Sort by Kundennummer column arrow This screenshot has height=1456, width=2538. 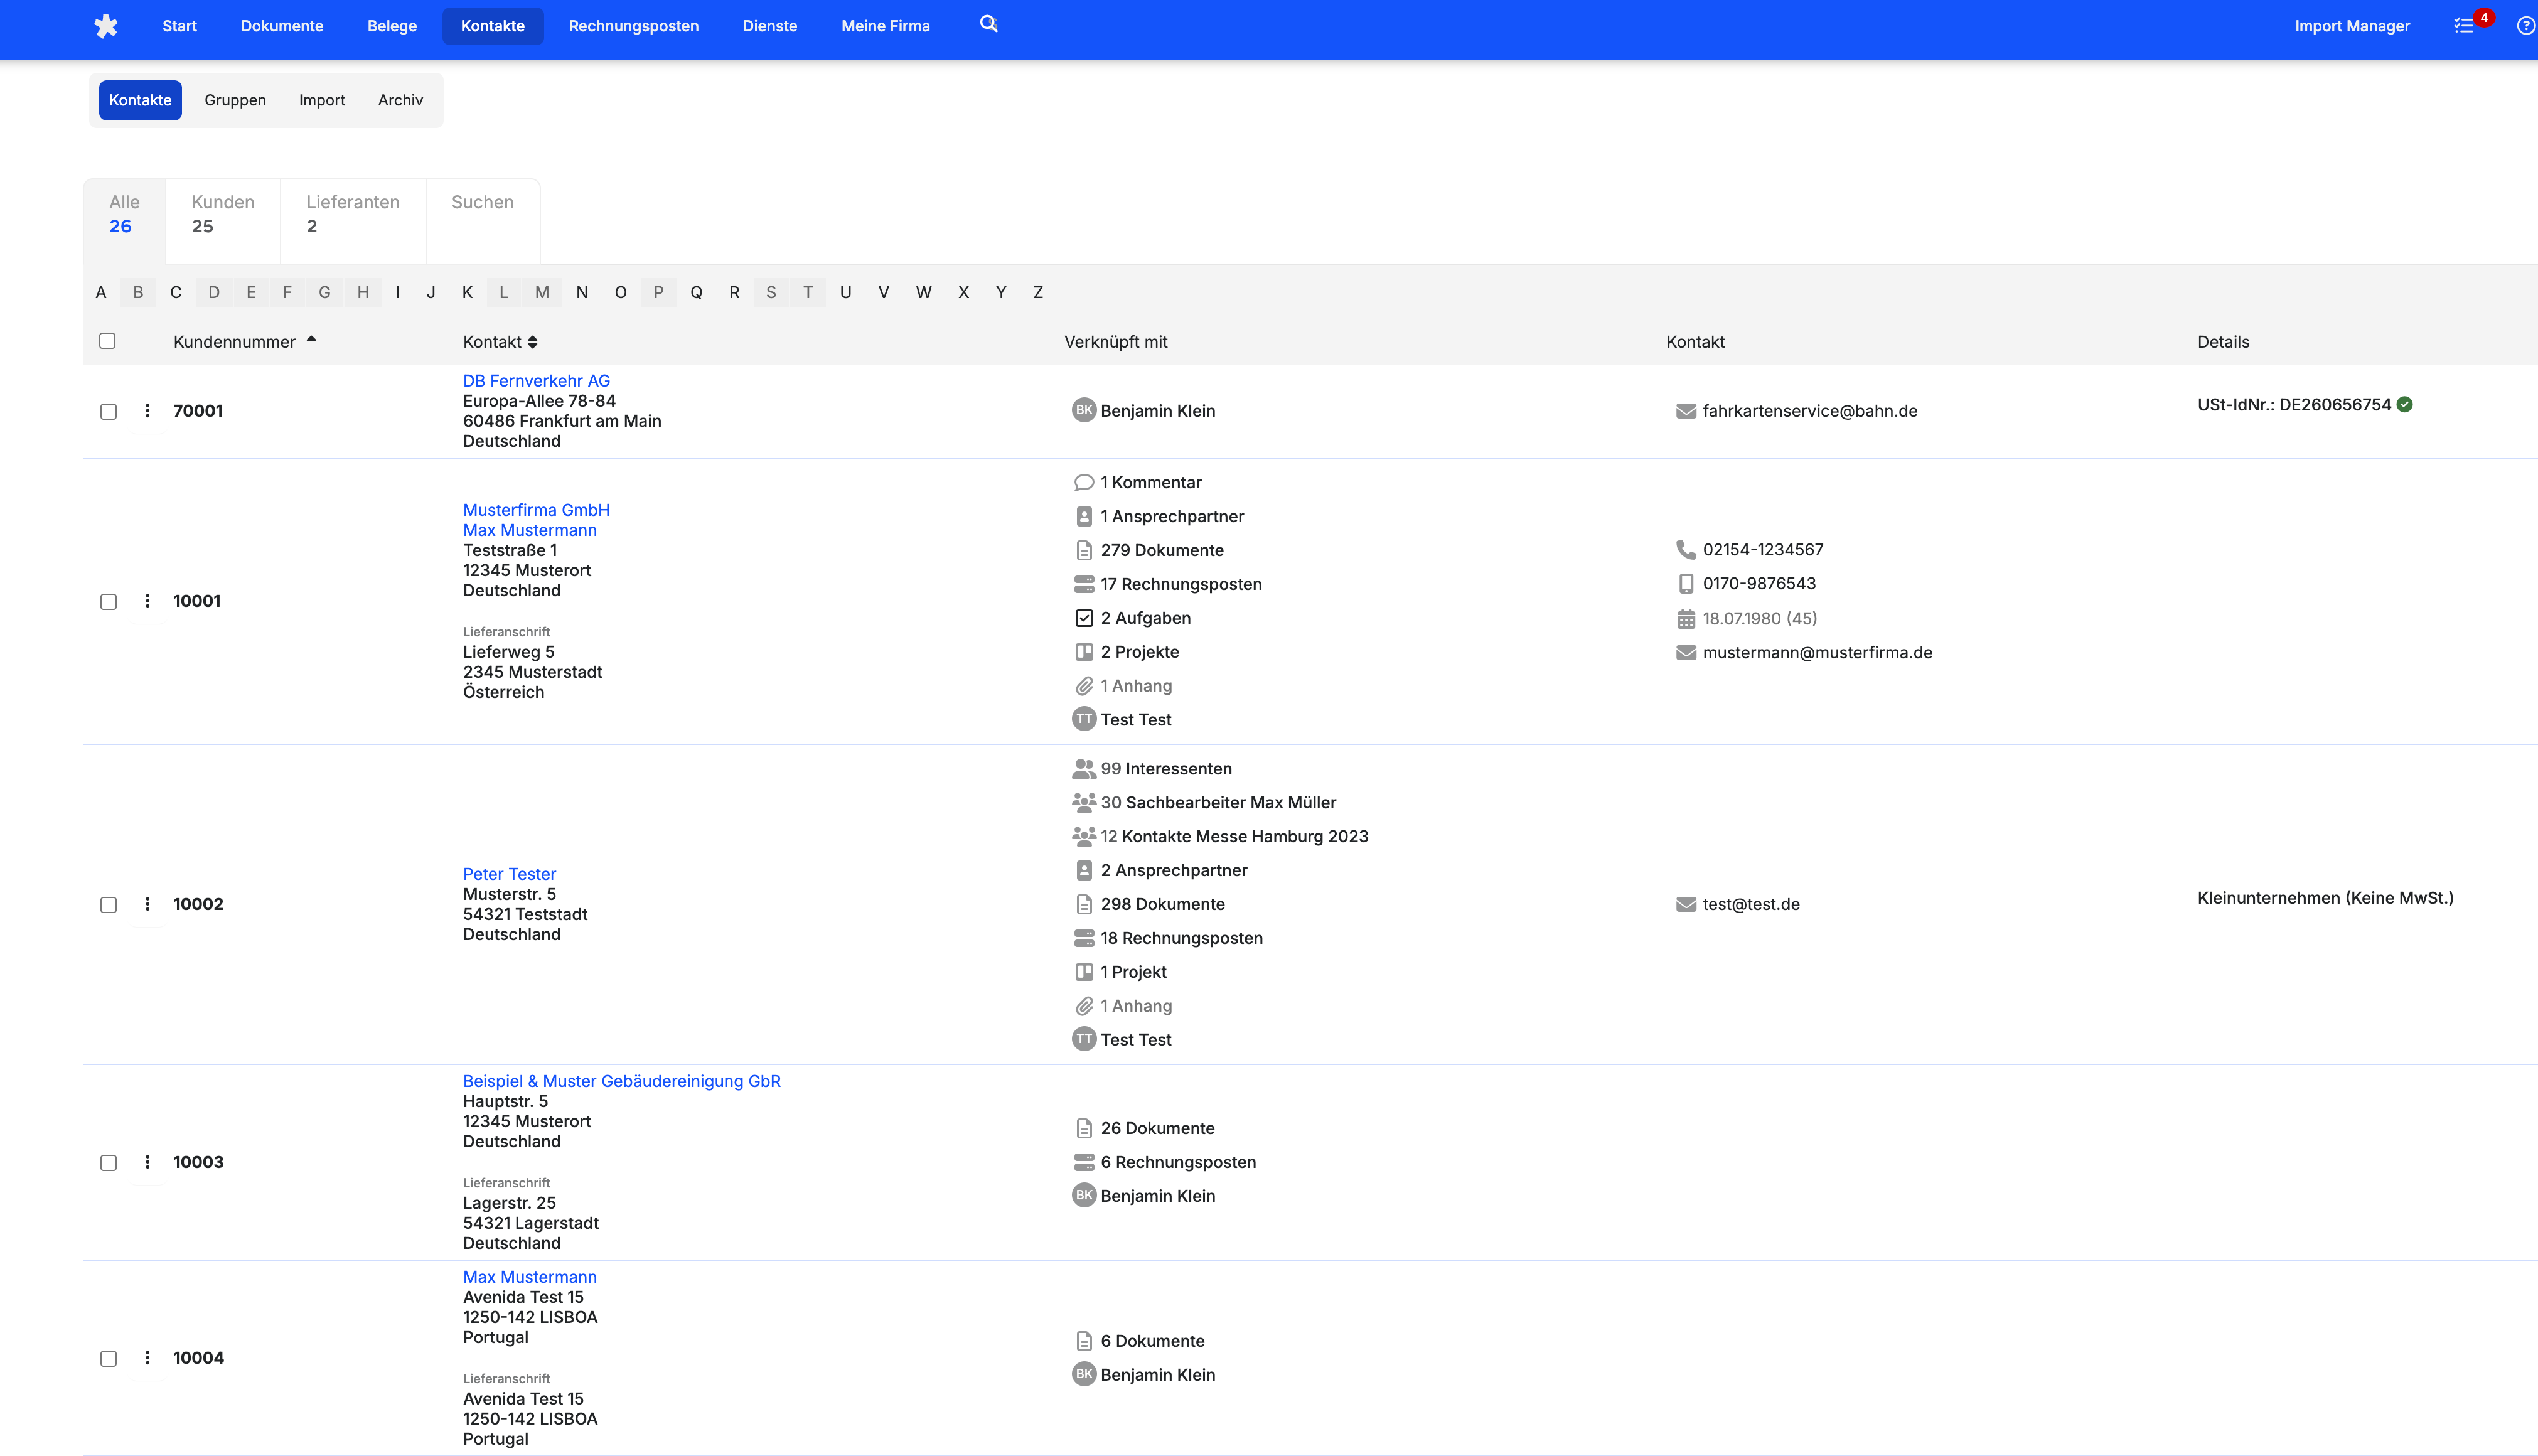pyautogui.click(x=312, y=340)
